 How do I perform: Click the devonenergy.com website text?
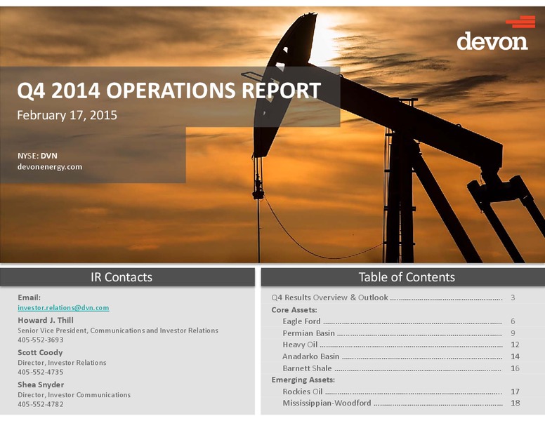pyautogui.click(x=50, y=167)
